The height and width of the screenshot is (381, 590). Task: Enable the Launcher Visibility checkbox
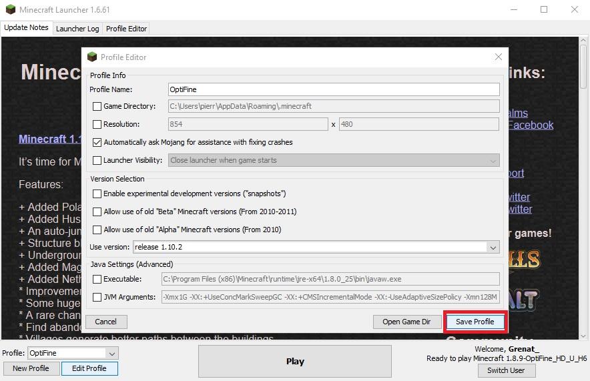(x=97, y=160)
